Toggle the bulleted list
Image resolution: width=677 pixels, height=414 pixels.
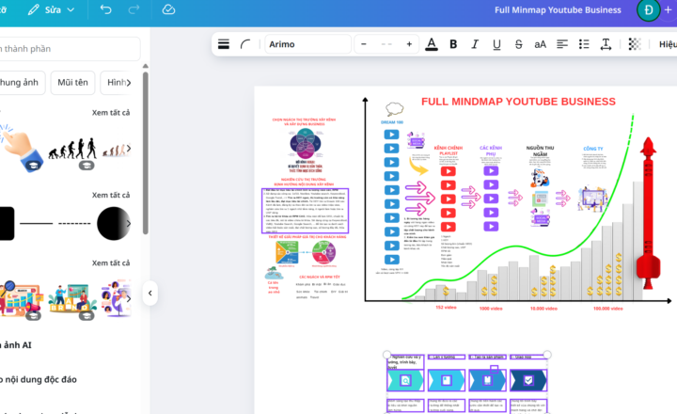[584, 44]
